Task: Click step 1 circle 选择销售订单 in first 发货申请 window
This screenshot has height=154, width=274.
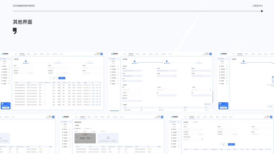Action: (x=26, y=61)
